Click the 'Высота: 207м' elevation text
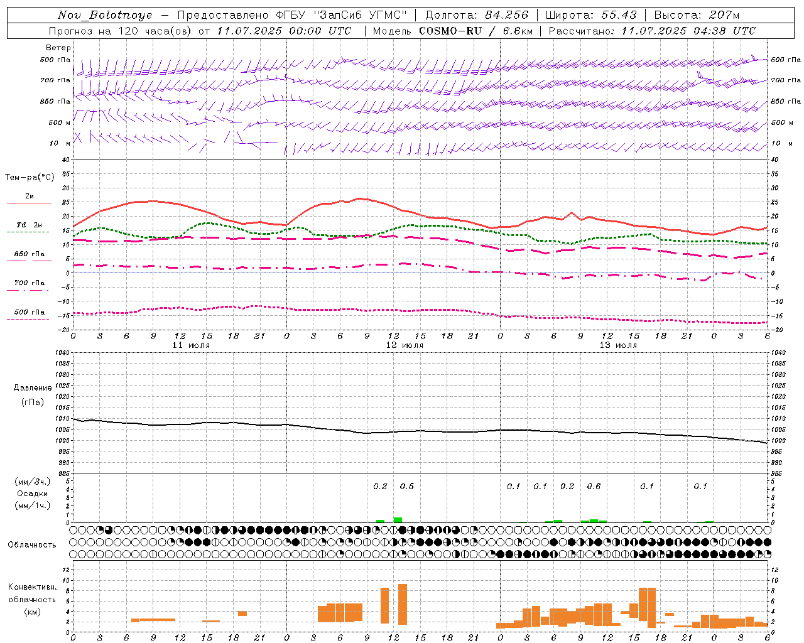Screen dimensions: 804x643 tap(697, 15)
